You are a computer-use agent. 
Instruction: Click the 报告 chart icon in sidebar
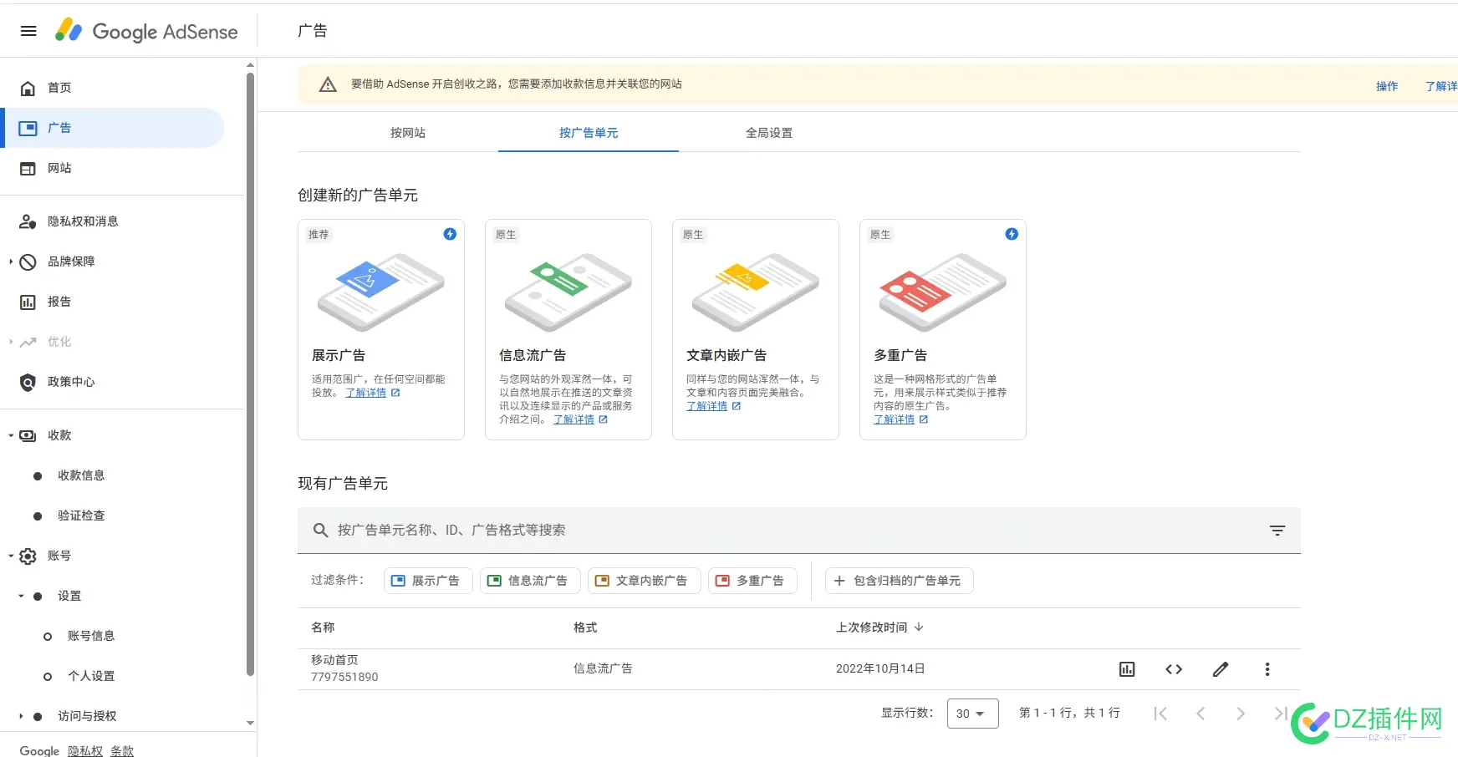(28, 302)
